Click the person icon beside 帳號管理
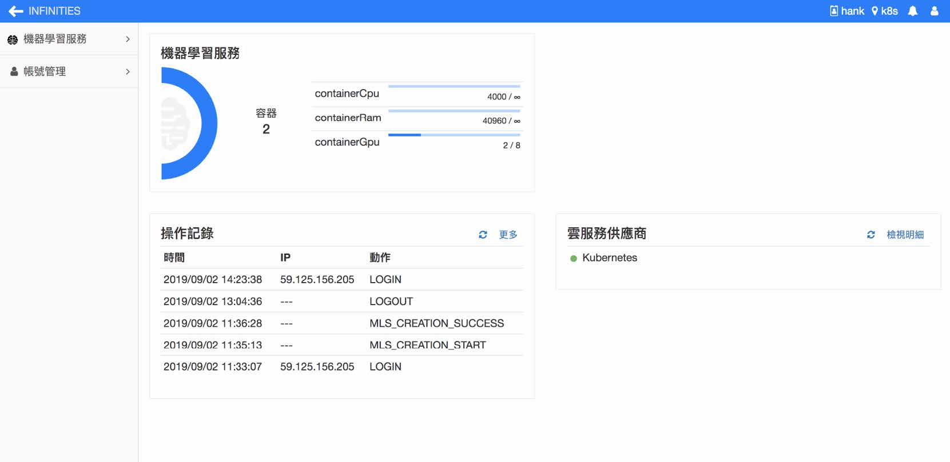The image size is (950, 462). tap(14, 71)
